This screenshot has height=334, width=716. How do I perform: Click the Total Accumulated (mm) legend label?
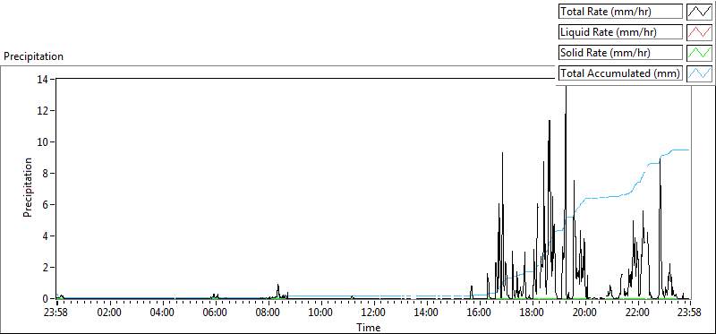point(620,73)
